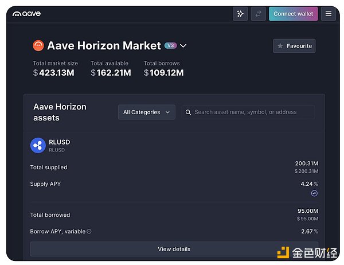Click the Connect wallet button
This screenshot has width=344, height=265.
(x=293, y=14)
